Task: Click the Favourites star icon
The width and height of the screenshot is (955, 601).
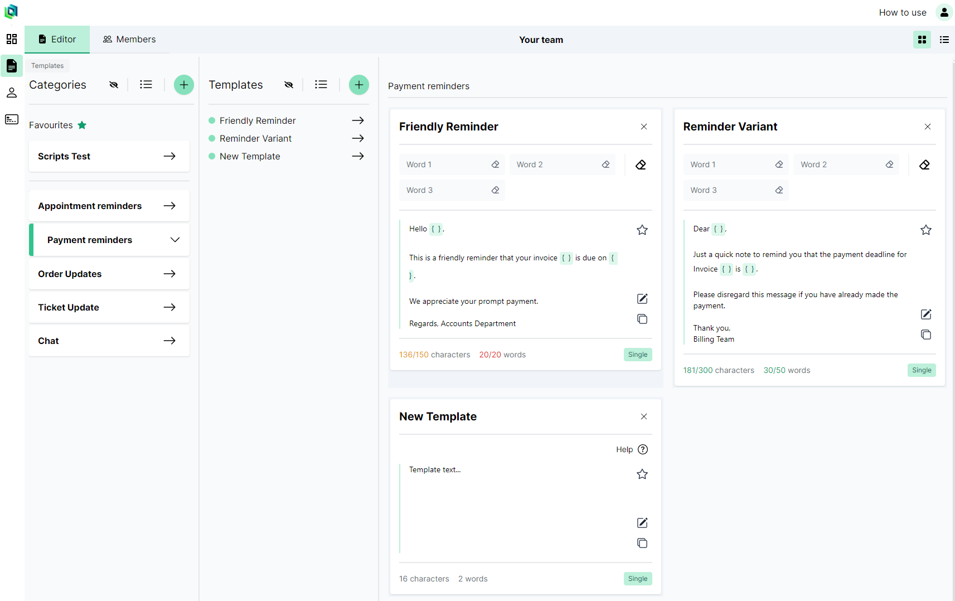Action: 82,125
